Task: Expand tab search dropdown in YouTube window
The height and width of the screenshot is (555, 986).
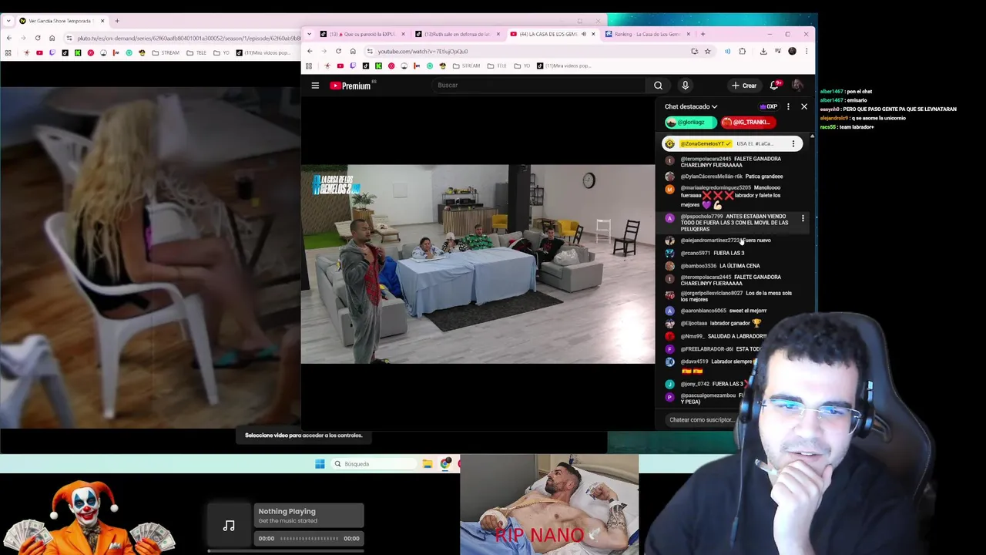Action: (310, 34)
